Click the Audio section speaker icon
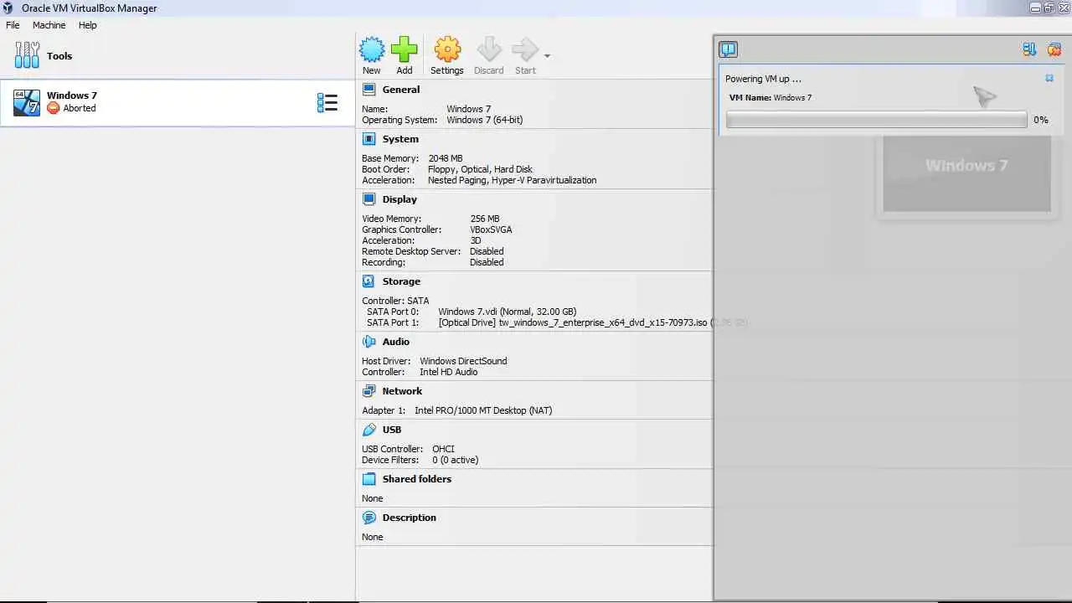Viewport: 1072px width, 603px height. 369,342
